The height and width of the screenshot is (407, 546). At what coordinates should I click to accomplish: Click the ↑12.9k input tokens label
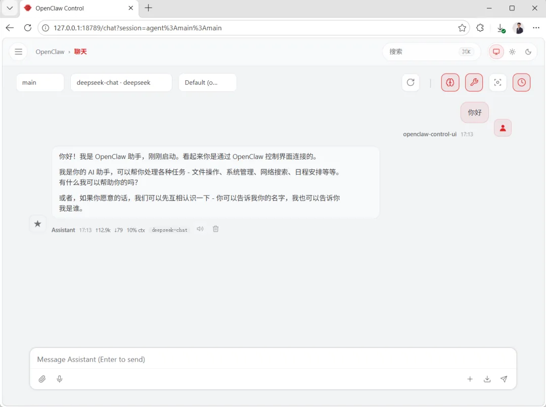point(103,230)
